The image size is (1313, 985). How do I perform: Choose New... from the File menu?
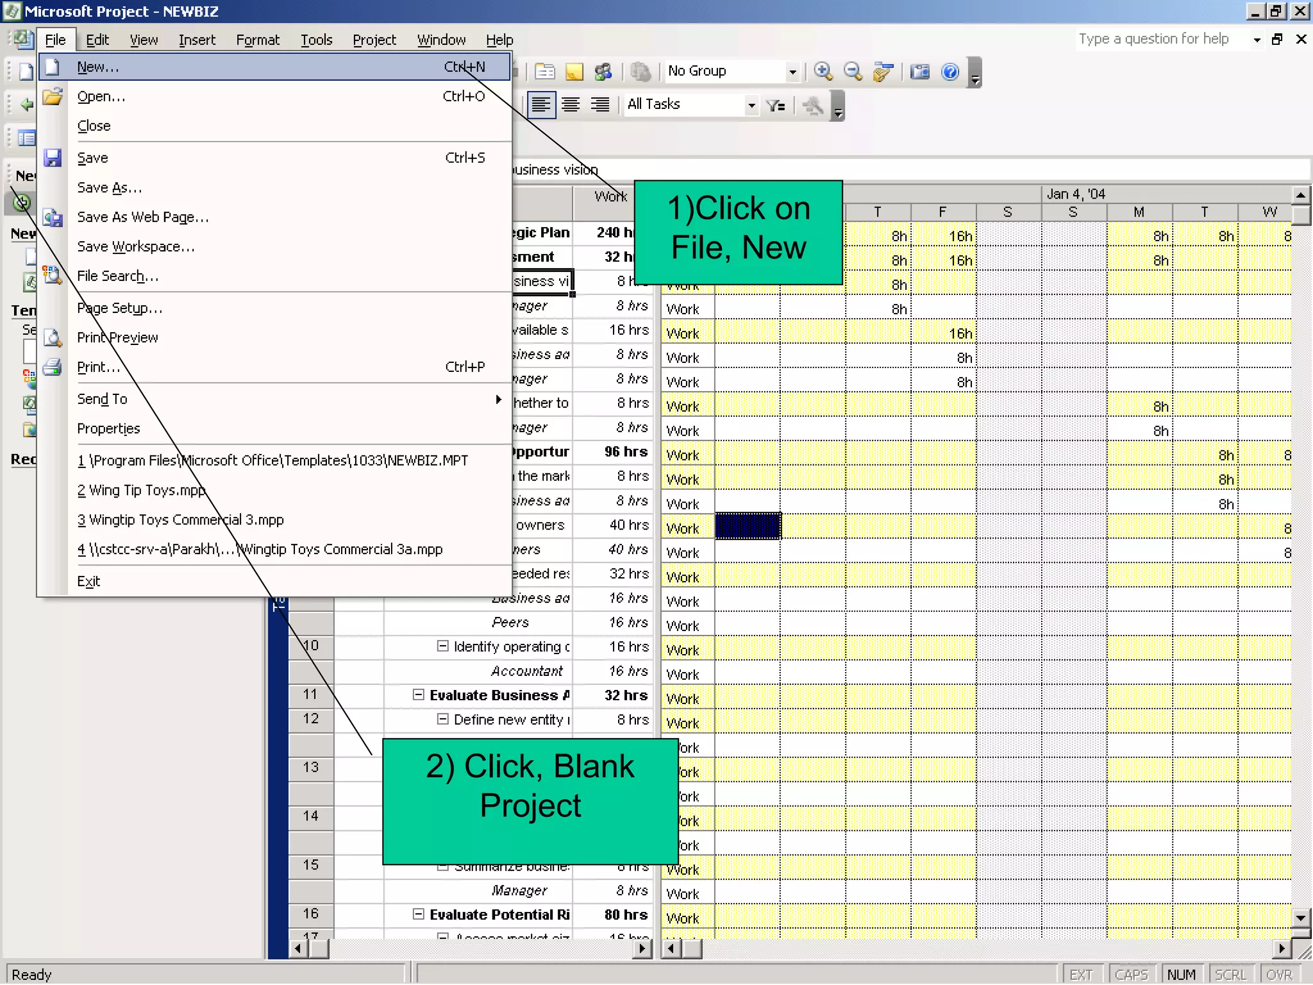(274, 67)
